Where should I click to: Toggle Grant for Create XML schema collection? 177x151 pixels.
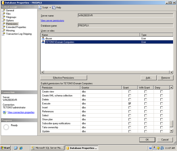130,96
